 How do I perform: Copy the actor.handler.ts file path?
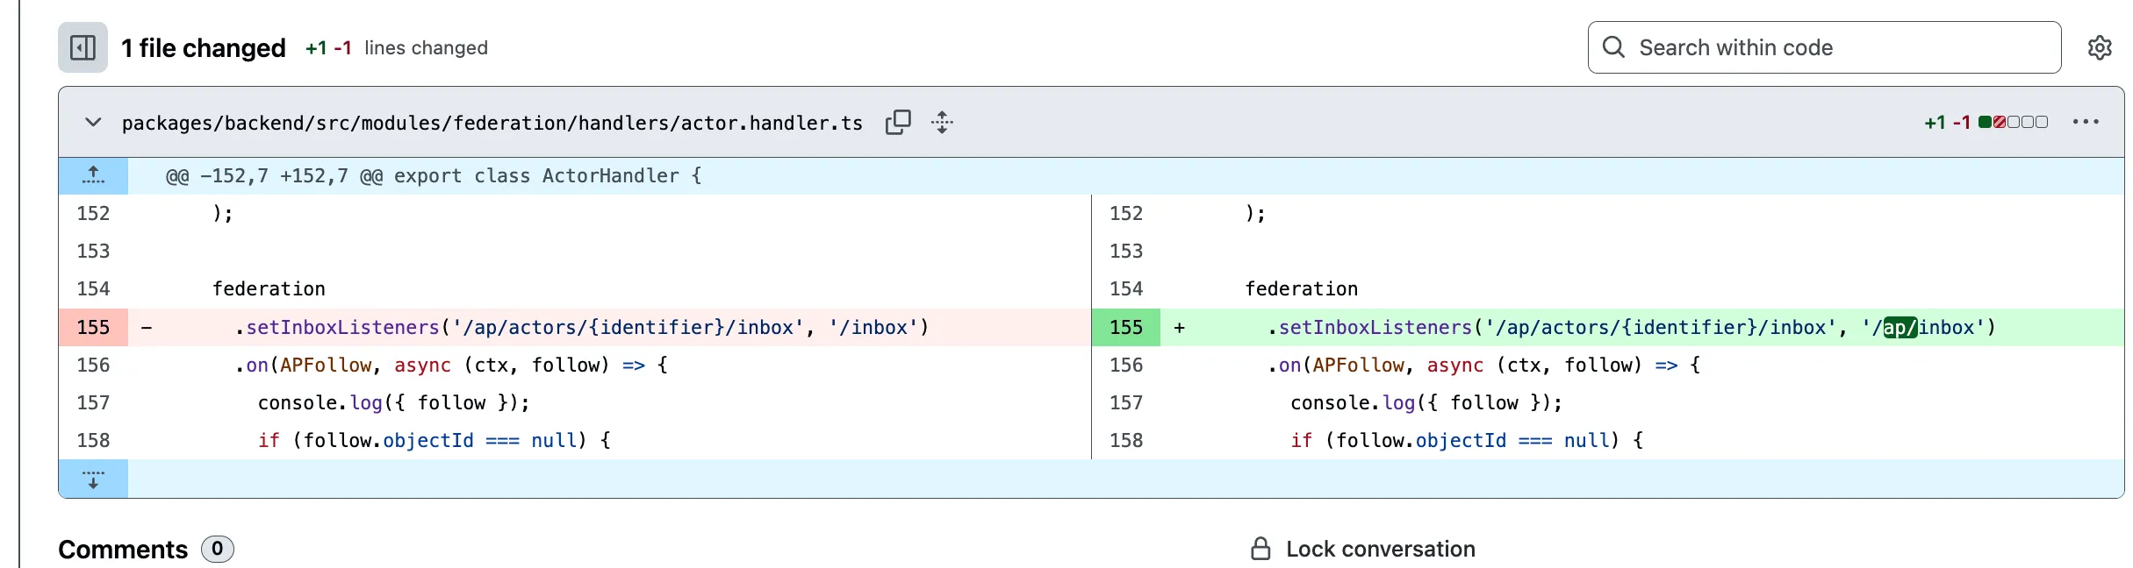898,123
